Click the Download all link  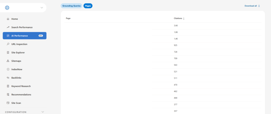click(x=252, y=6)
